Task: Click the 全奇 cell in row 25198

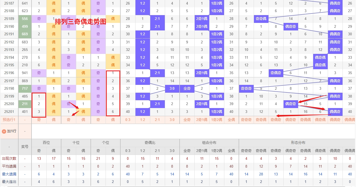Action: click(x=187, y=88)
